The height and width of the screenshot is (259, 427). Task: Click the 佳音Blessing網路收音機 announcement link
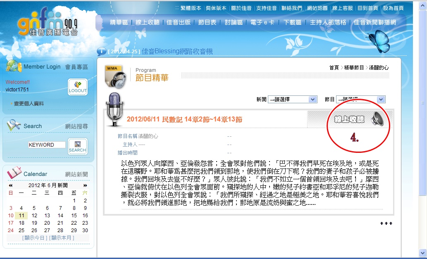tap(177, 51)
